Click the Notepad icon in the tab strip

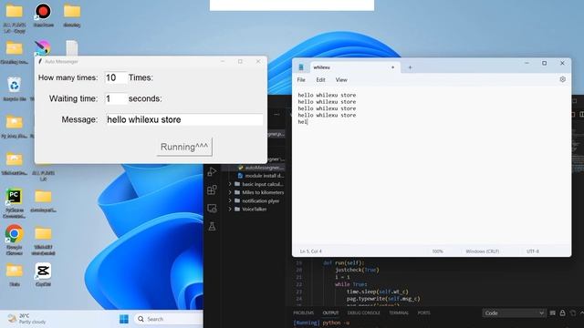click(301, 67)
